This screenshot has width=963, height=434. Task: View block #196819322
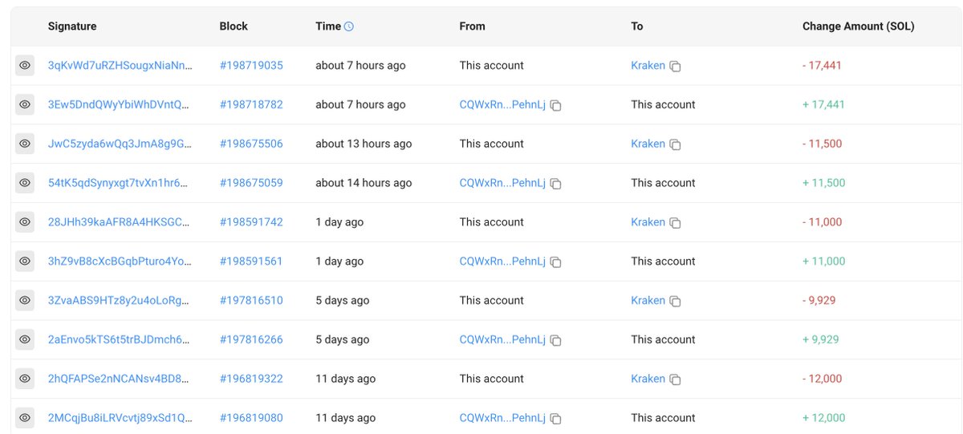(251, 379)
